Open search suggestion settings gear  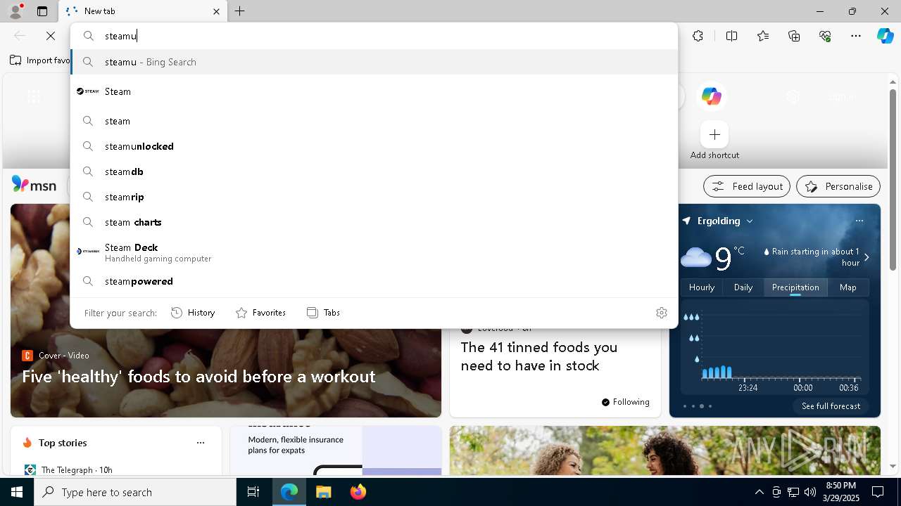pyautogui.click(x=662, y=313)
